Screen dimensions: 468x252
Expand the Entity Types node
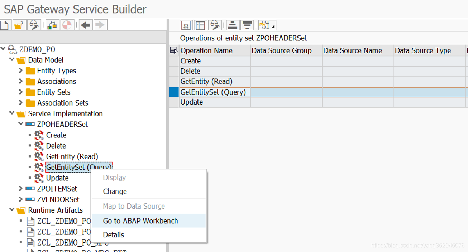pos(21,71)
